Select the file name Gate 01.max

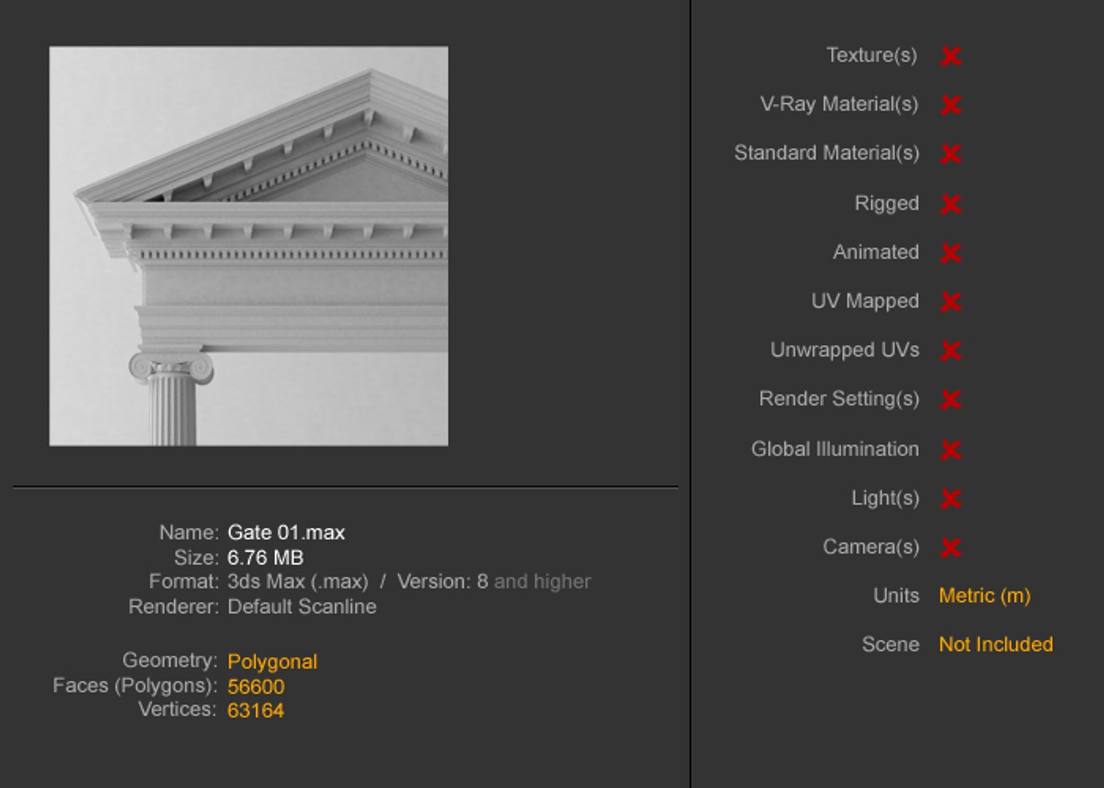coord(286,533)
